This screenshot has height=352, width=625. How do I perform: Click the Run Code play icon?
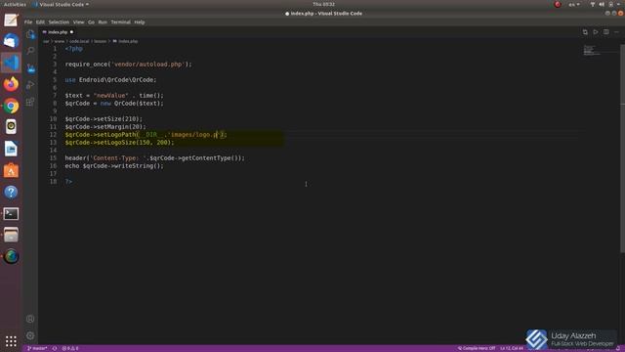[596, 32]
